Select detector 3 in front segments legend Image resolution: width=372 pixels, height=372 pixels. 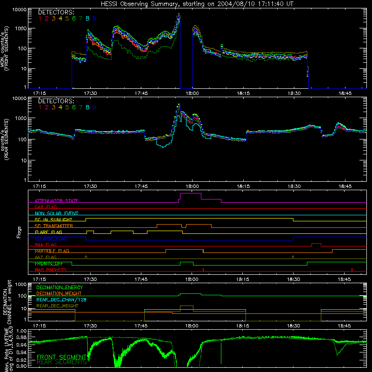(x=53, y=19)
